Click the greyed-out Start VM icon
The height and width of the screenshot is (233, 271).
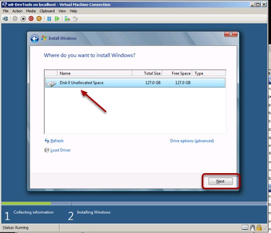click(x=15, y=19)
